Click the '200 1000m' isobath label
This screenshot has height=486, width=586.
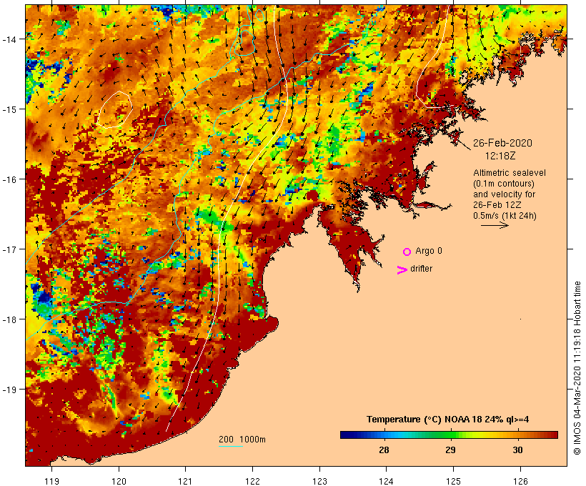click(x=242, y=440)
